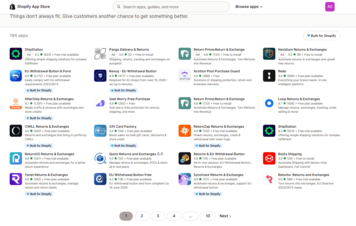The width and height of the screenshot is (356, 226).
Task: Click the Xcotton Post Purchase Guard icon
Action: coord(185,76)
